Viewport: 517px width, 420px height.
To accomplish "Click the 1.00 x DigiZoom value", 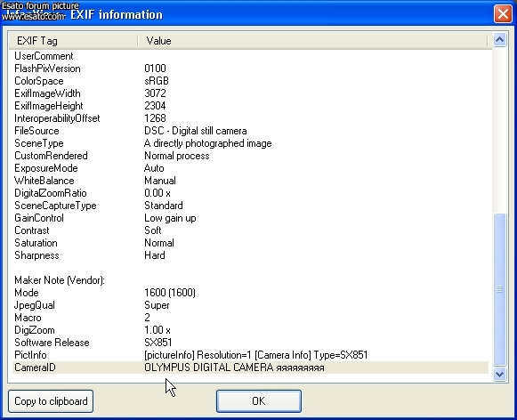I will 158,330.
